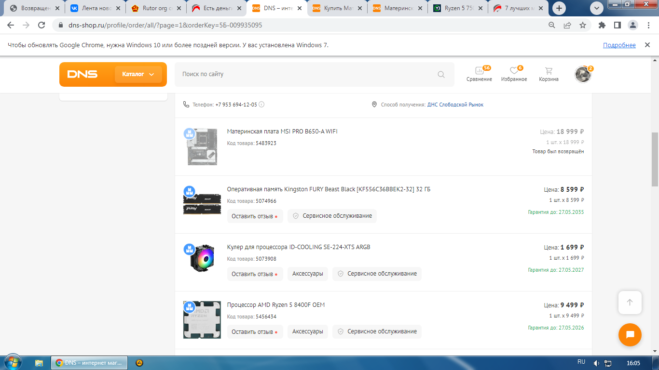Viewport: 659px width, 370px height.
Task: Open Сервисное обслуживание for AMD Ryzen 5 8400F
Action: click(377, 331)
